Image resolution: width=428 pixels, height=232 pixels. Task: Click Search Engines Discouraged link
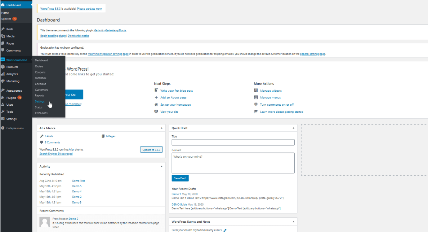[56, 154]
